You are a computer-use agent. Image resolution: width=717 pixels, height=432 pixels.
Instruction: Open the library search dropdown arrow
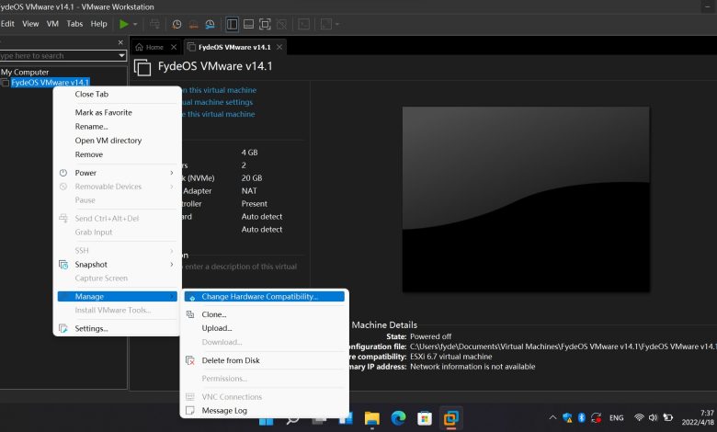[121, 56]
